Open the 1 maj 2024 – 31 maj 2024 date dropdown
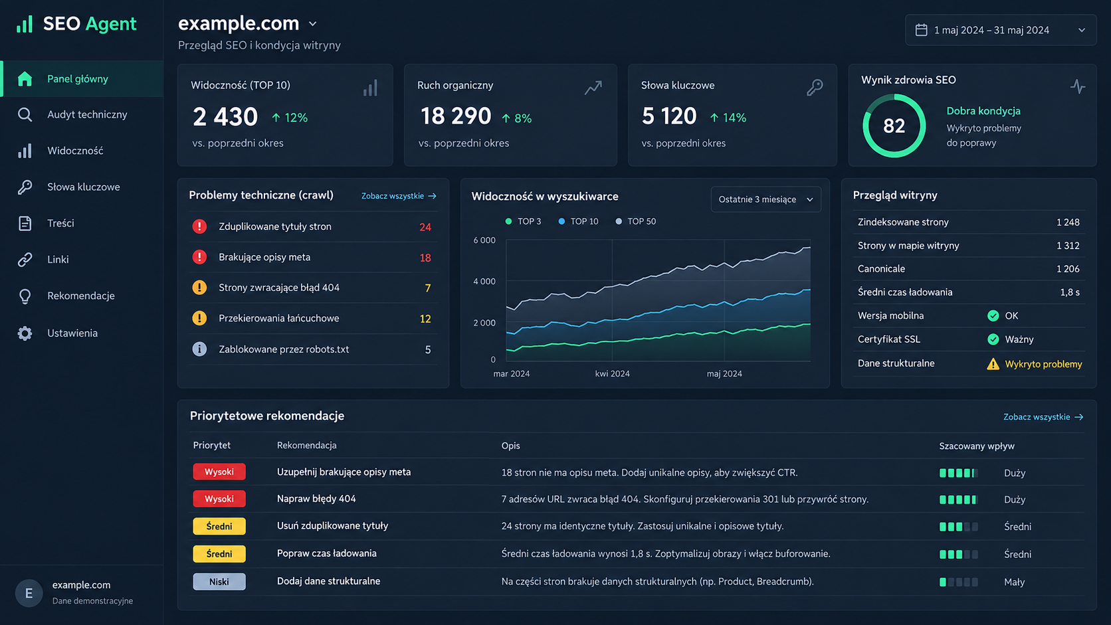The width and height of the screenshot is (1111, 625). (x=1001, y=30)
